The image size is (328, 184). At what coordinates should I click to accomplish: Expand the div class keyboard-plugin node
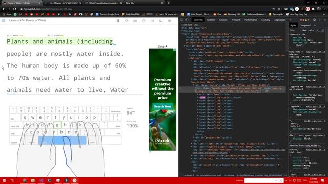click(x=191, y=147)
